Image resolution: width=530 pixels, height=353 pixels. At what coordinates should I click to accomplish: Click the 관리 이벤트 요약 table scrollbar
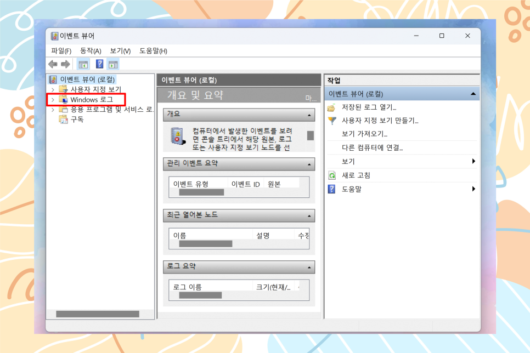201,192
